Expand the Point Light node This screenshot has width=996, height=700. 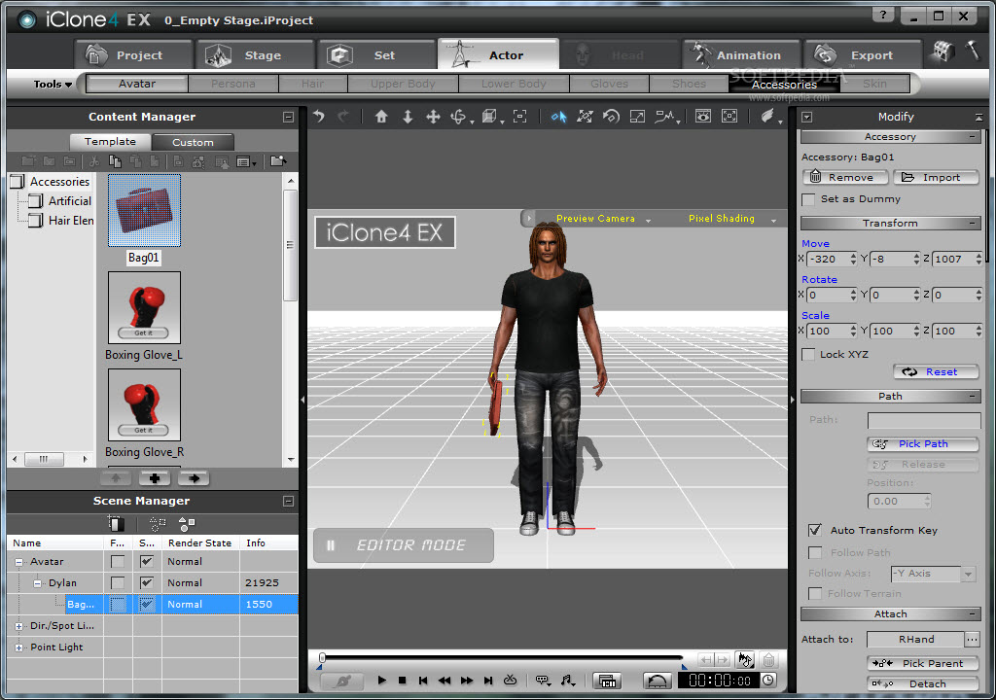tap(18, 647)
